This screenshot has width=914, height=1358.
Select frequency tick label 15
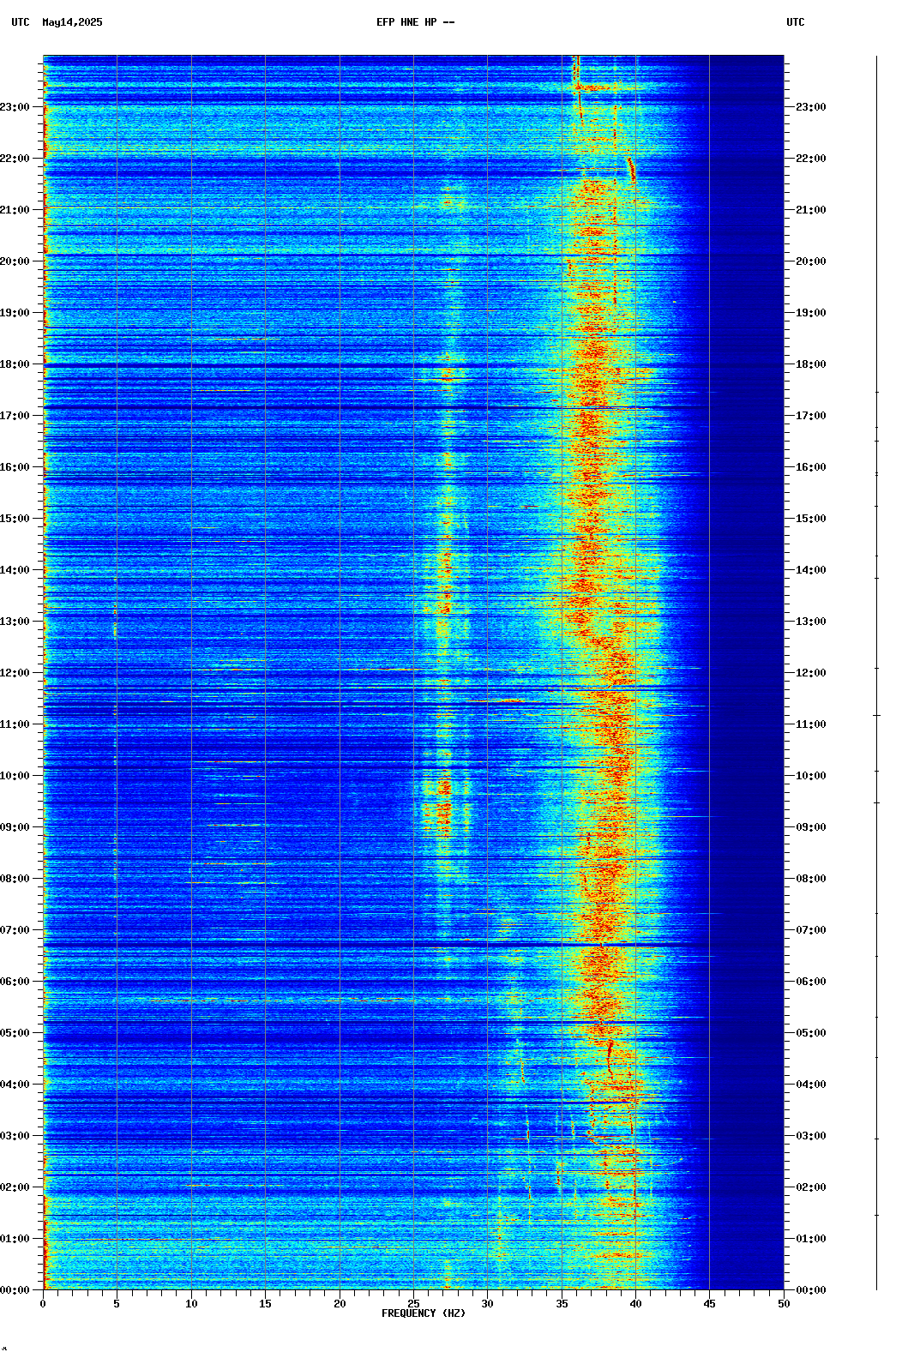(x=265, y=1304)
